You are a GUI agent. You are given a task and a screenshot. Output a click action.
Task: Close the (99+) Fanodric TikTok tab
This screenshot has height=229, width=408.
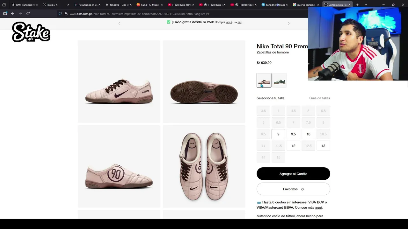pos(37,5)
